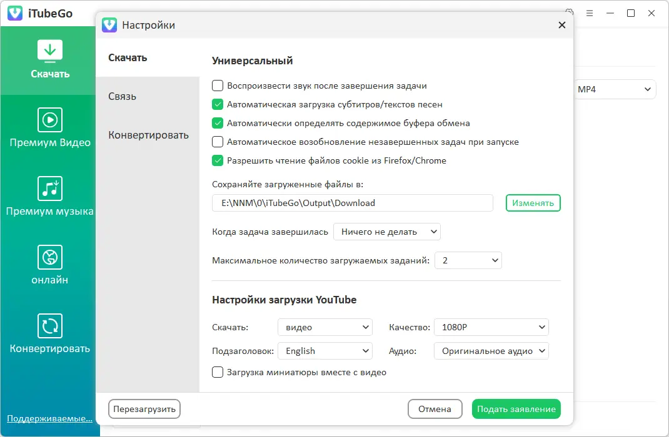The width and height of the screenshot is (669, 437).
Task: Open the online browser icon
Action: click(x=50, y=257)
